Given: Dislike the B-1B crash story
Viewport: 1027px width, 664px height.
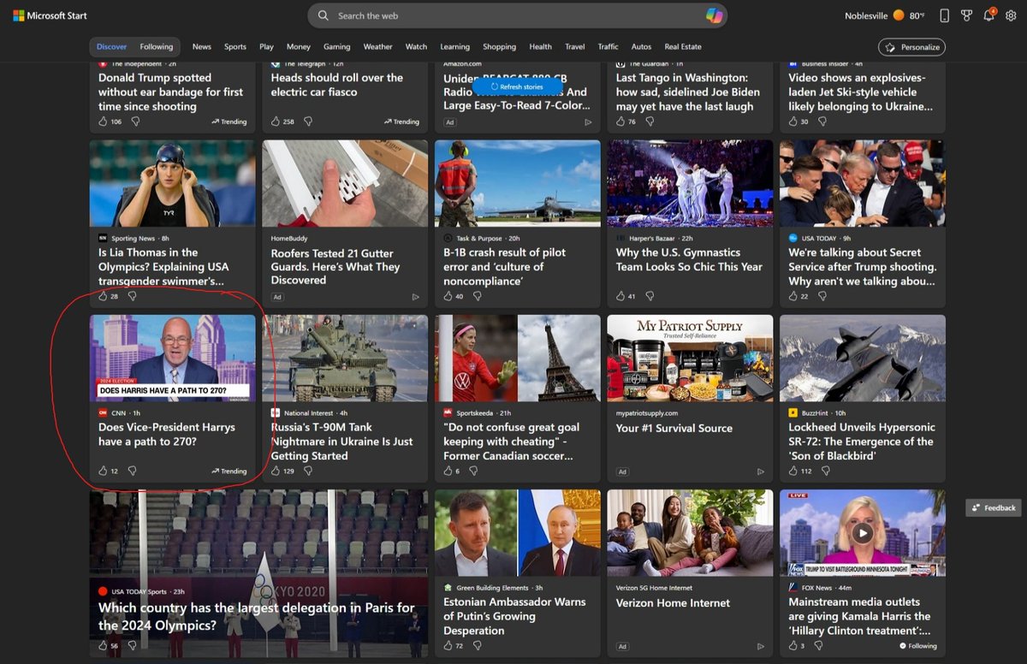Looking at the screenshot, I should click(x=477, y=296).
